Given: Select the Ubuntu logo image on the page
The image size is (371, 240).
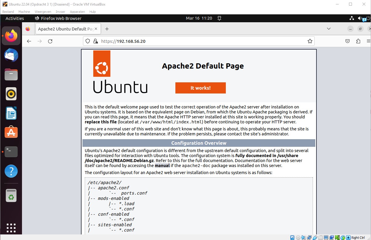Looking at the screenshot, I should (x=120, y=72).
